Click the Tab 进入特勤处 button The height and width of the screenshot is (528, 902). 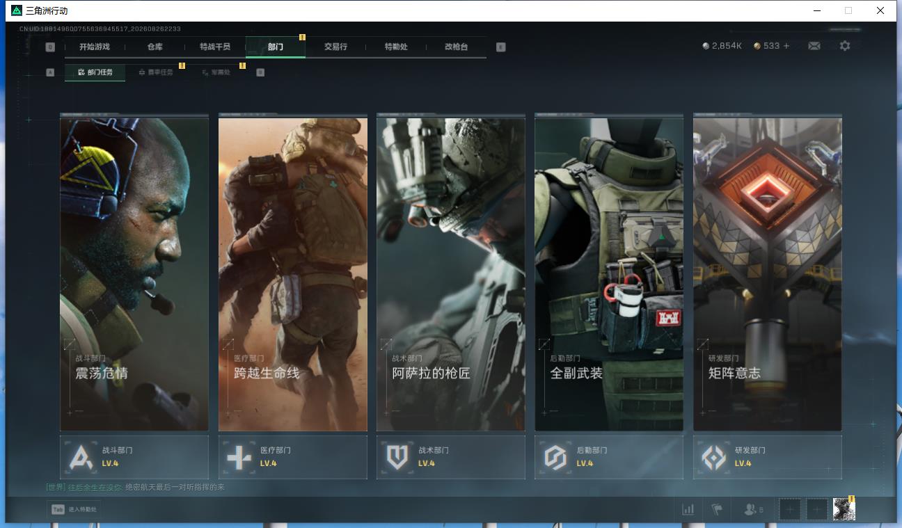74,509
